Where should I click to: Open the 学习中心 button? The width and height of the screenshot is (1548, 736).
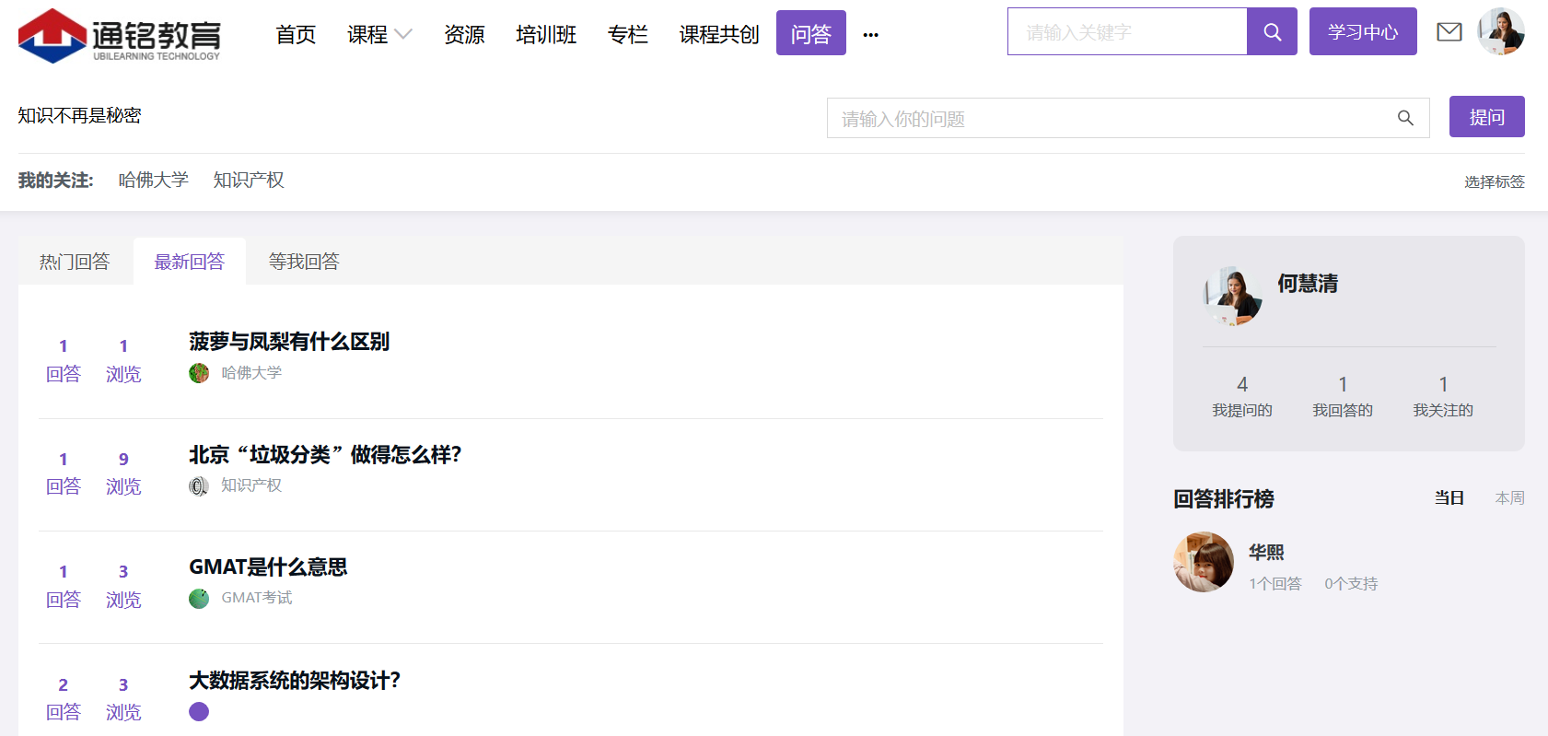point(1362,32)
